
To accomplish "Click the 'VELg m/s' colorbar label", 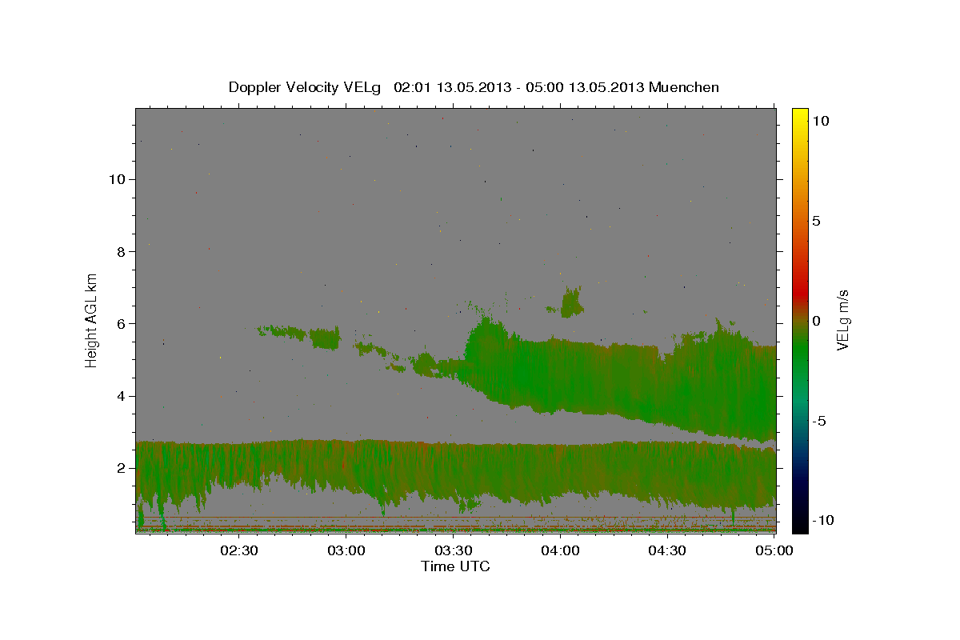I will click(842, 320).
